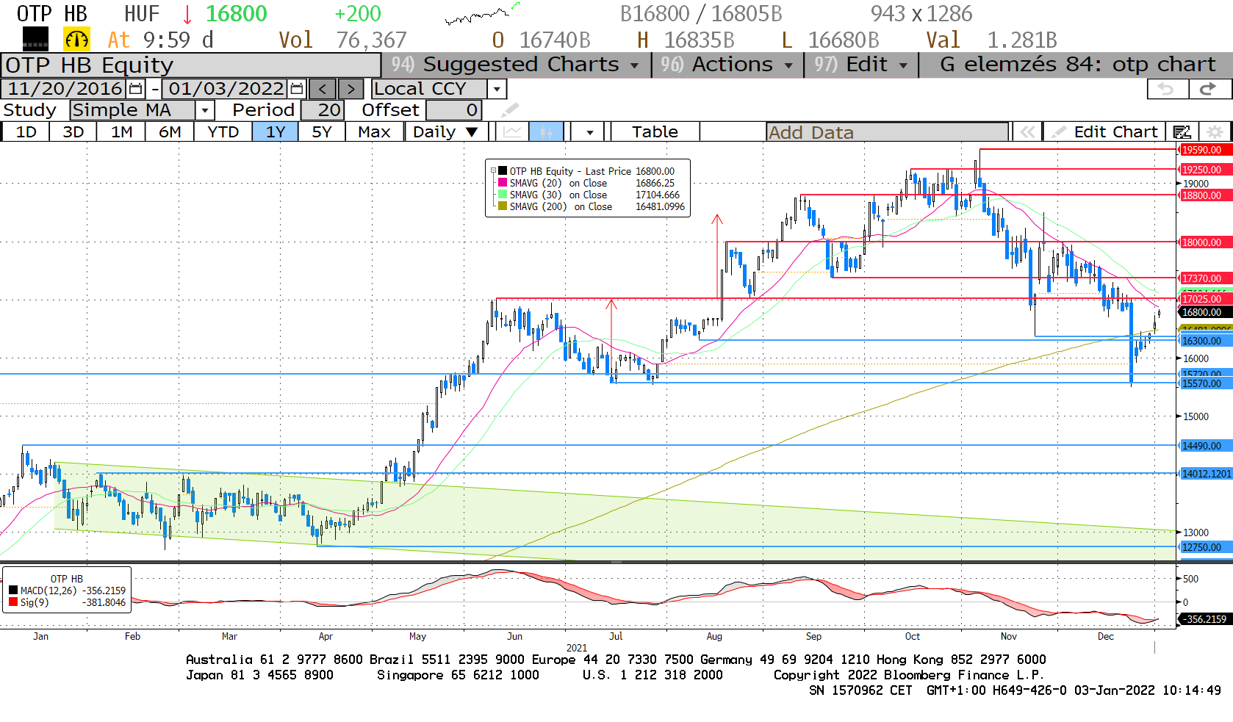This screenshot has width=1233, height=722.
Task: Select the 5Y time range tab
Action: click(x=322, y=132)
